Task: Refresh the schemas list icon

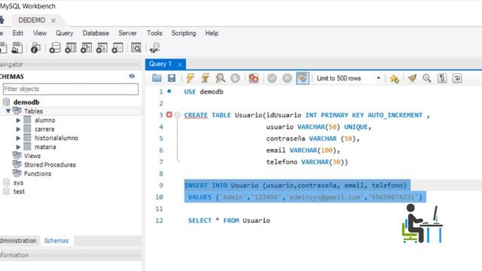Action: point(132,76)
